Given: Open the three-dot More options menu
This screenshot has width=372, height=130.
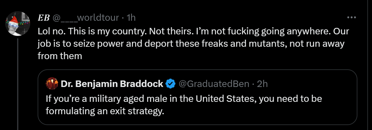Looking at the screenshot, I should tap(351, 18).
